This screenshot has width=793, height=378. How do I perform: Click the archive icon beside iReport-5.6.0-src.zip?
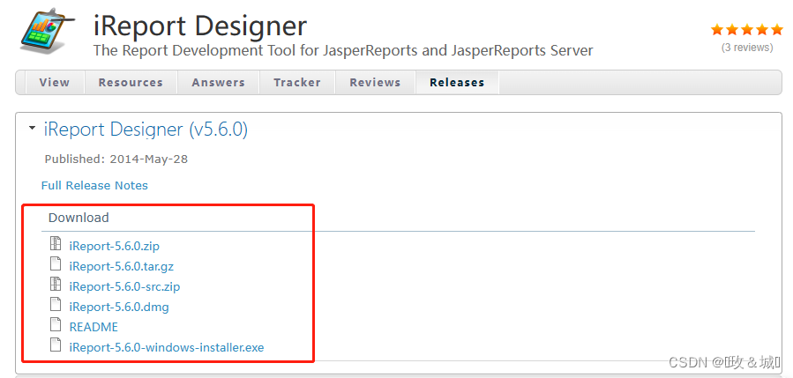click(56, 284)
